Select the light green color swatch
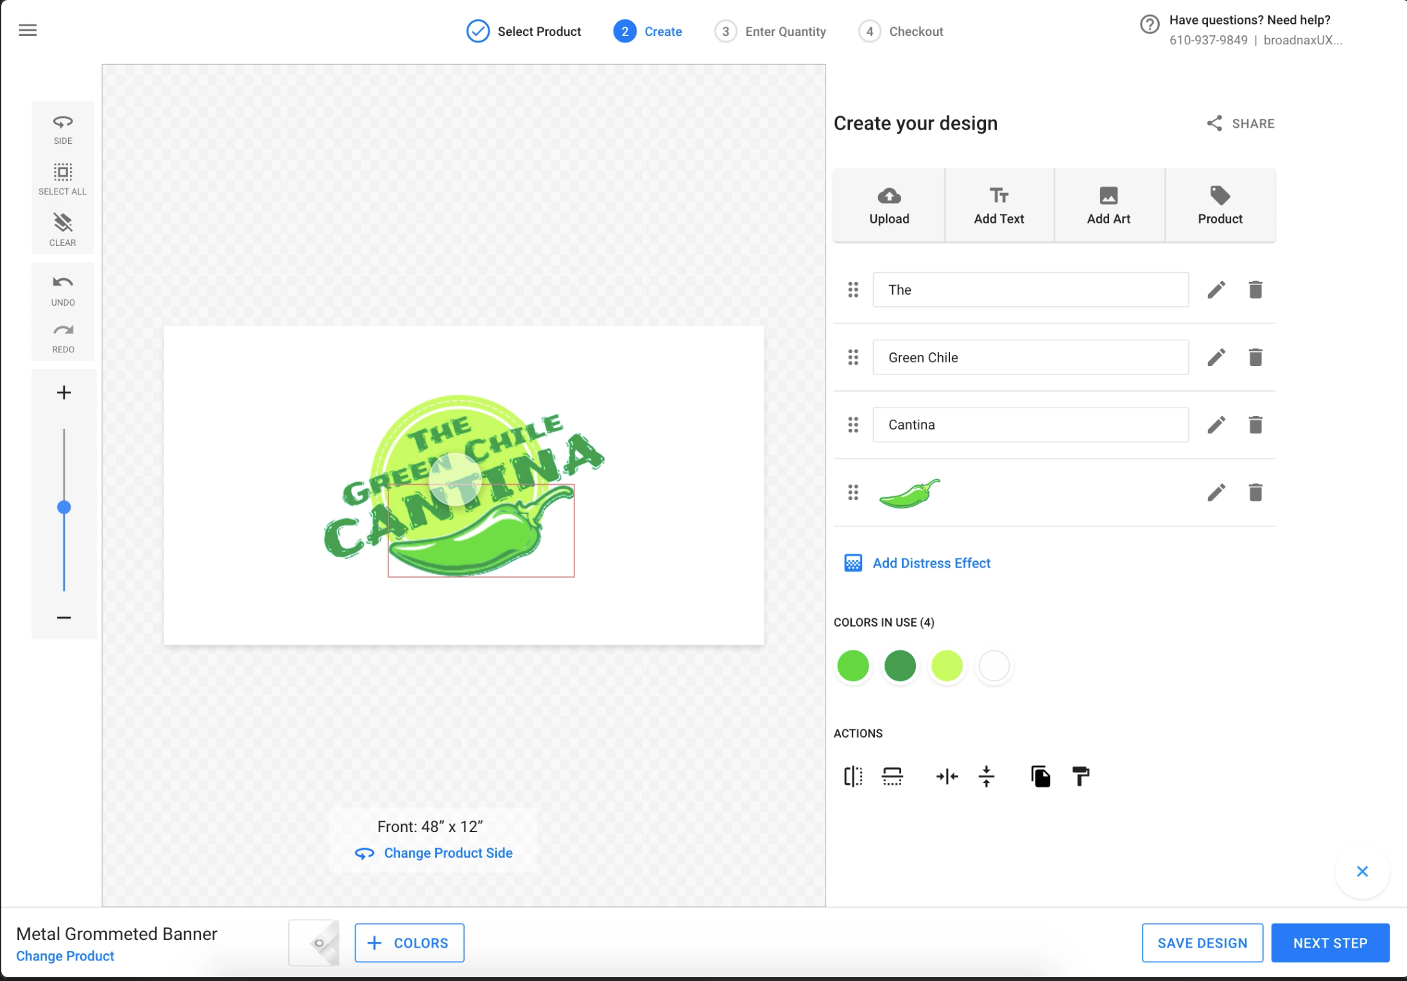The image size is (1407, 981). pyautogui.click(x=947, y=666)
